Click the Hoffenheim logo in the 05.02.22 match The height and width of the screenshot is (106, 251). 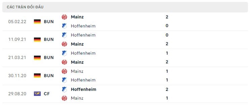click(x=65, y=26)
